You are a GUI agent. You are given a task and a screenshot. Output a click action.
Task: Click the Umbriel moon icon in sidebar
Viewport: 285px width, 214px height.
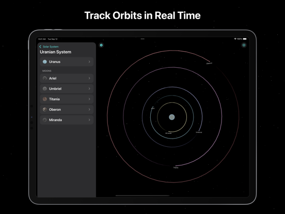[x=45, y=88]
